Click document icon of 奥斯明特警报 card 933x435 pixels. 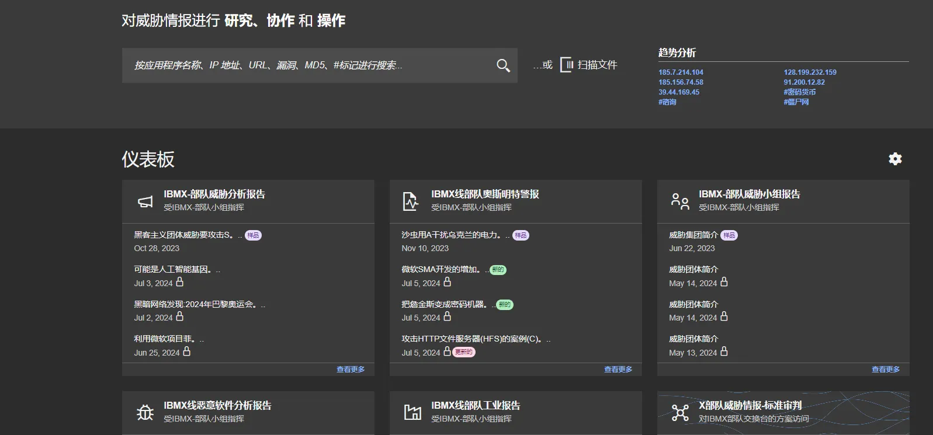click(x=411, y=201)
